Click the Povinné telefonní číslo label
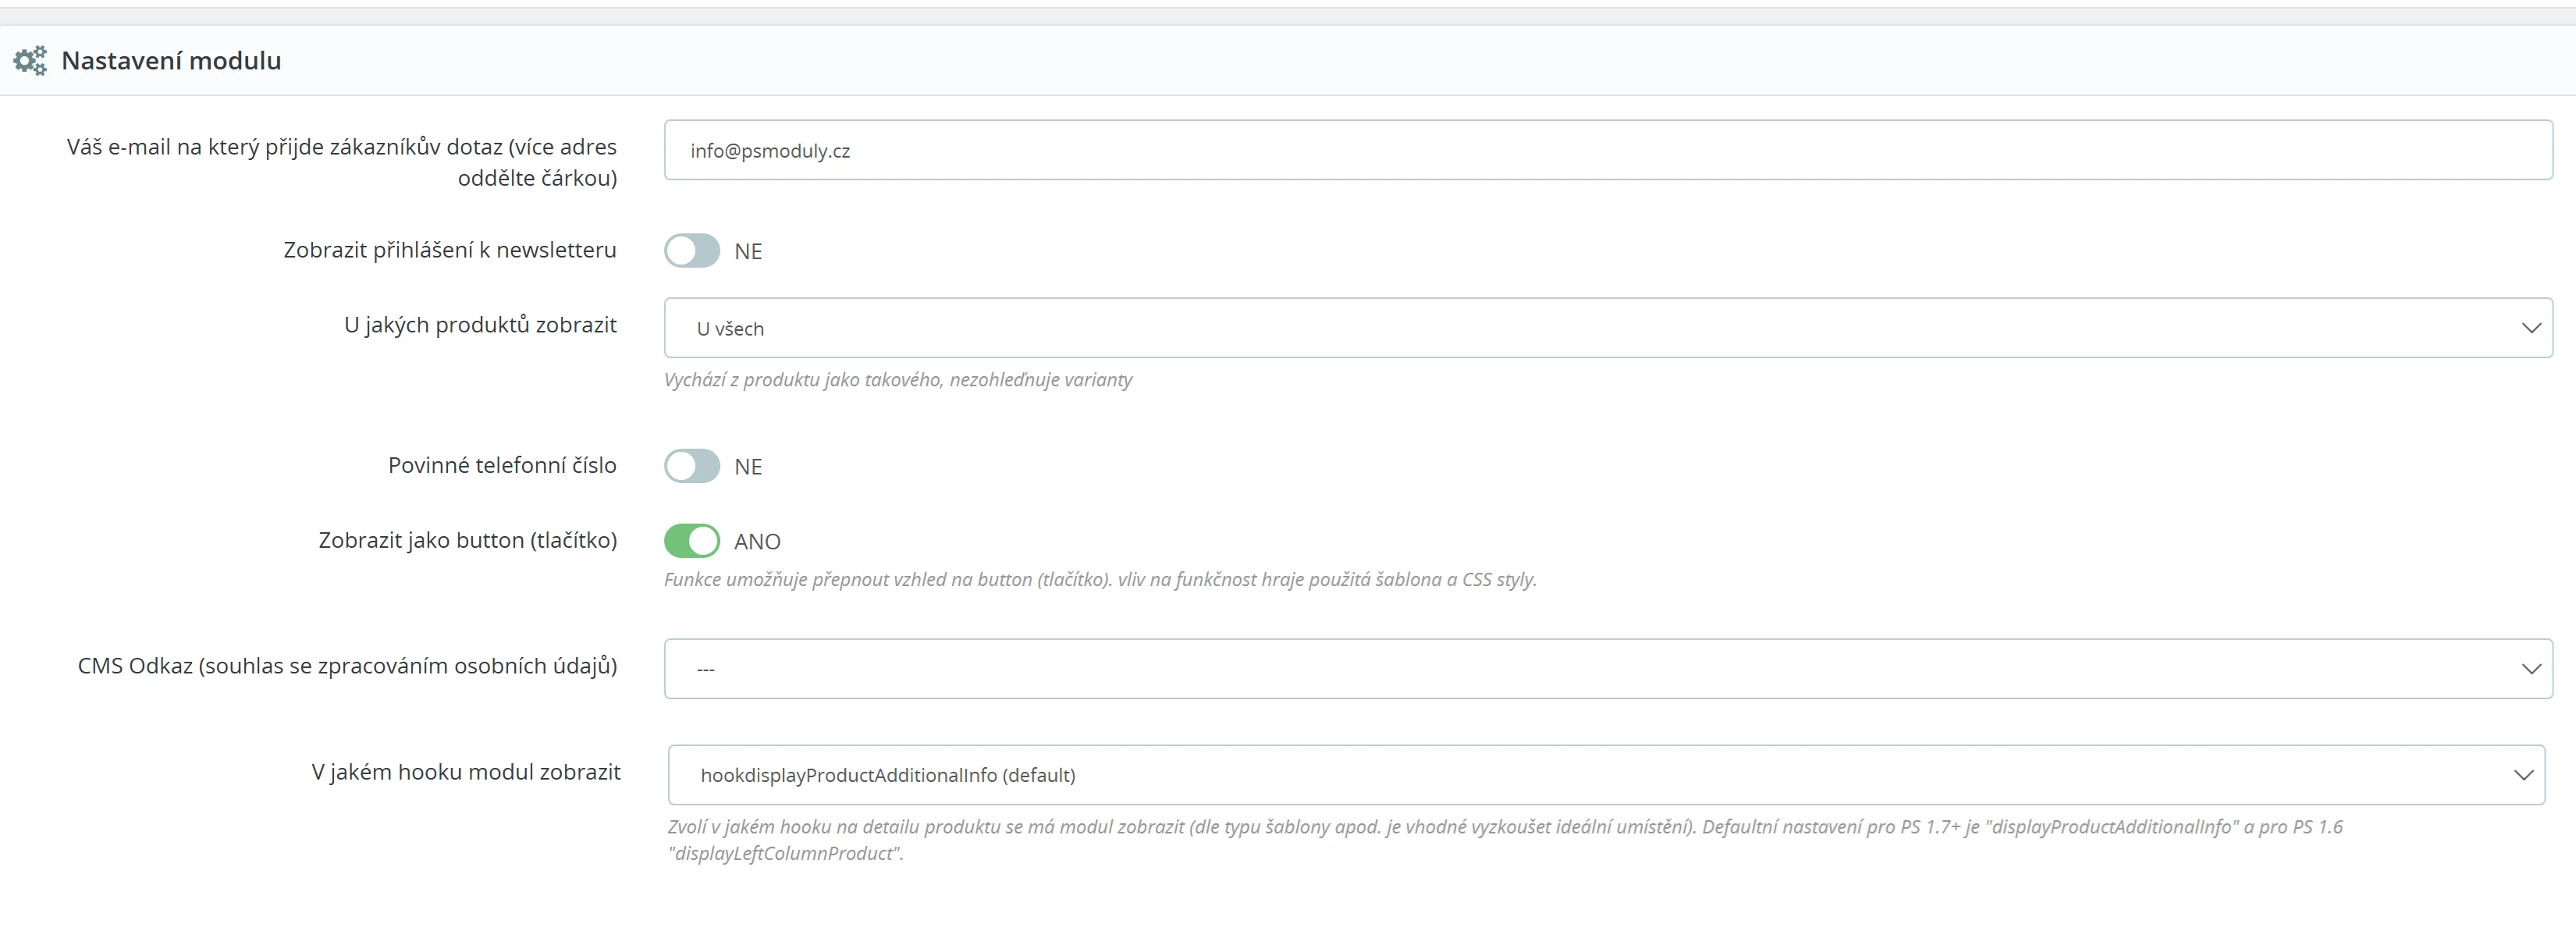The width and height of the screenshot is (2576, 931). coord(502,465)
